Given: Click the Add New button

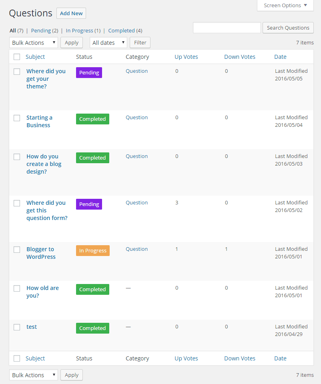Looking at the screenshot, I should (71, 13).
